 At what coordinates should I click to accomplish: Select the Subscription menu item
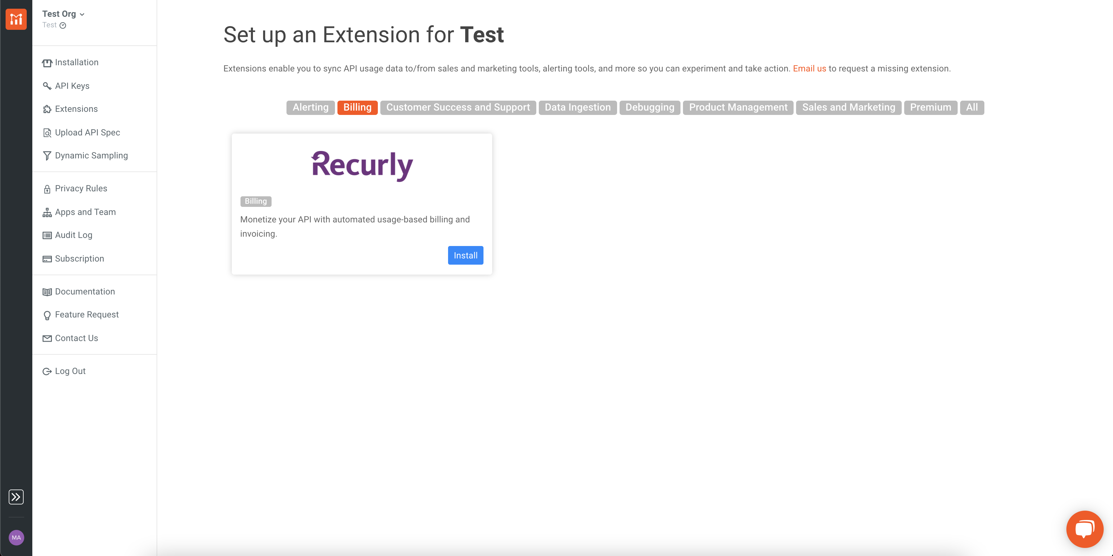pyautogui.click(x=79, y=258)
